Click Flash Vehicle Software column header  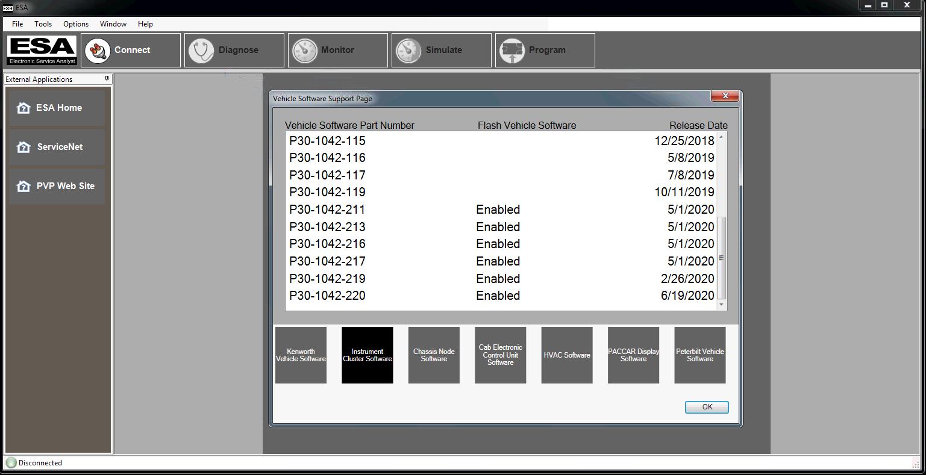click(527, 125)
